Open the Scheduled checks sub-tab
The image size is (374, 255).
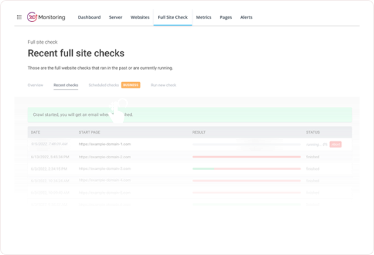104,85
